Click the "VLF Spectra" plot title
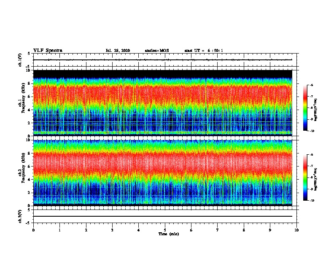Viewport: 334px width, 258px height. pos(48,51)
